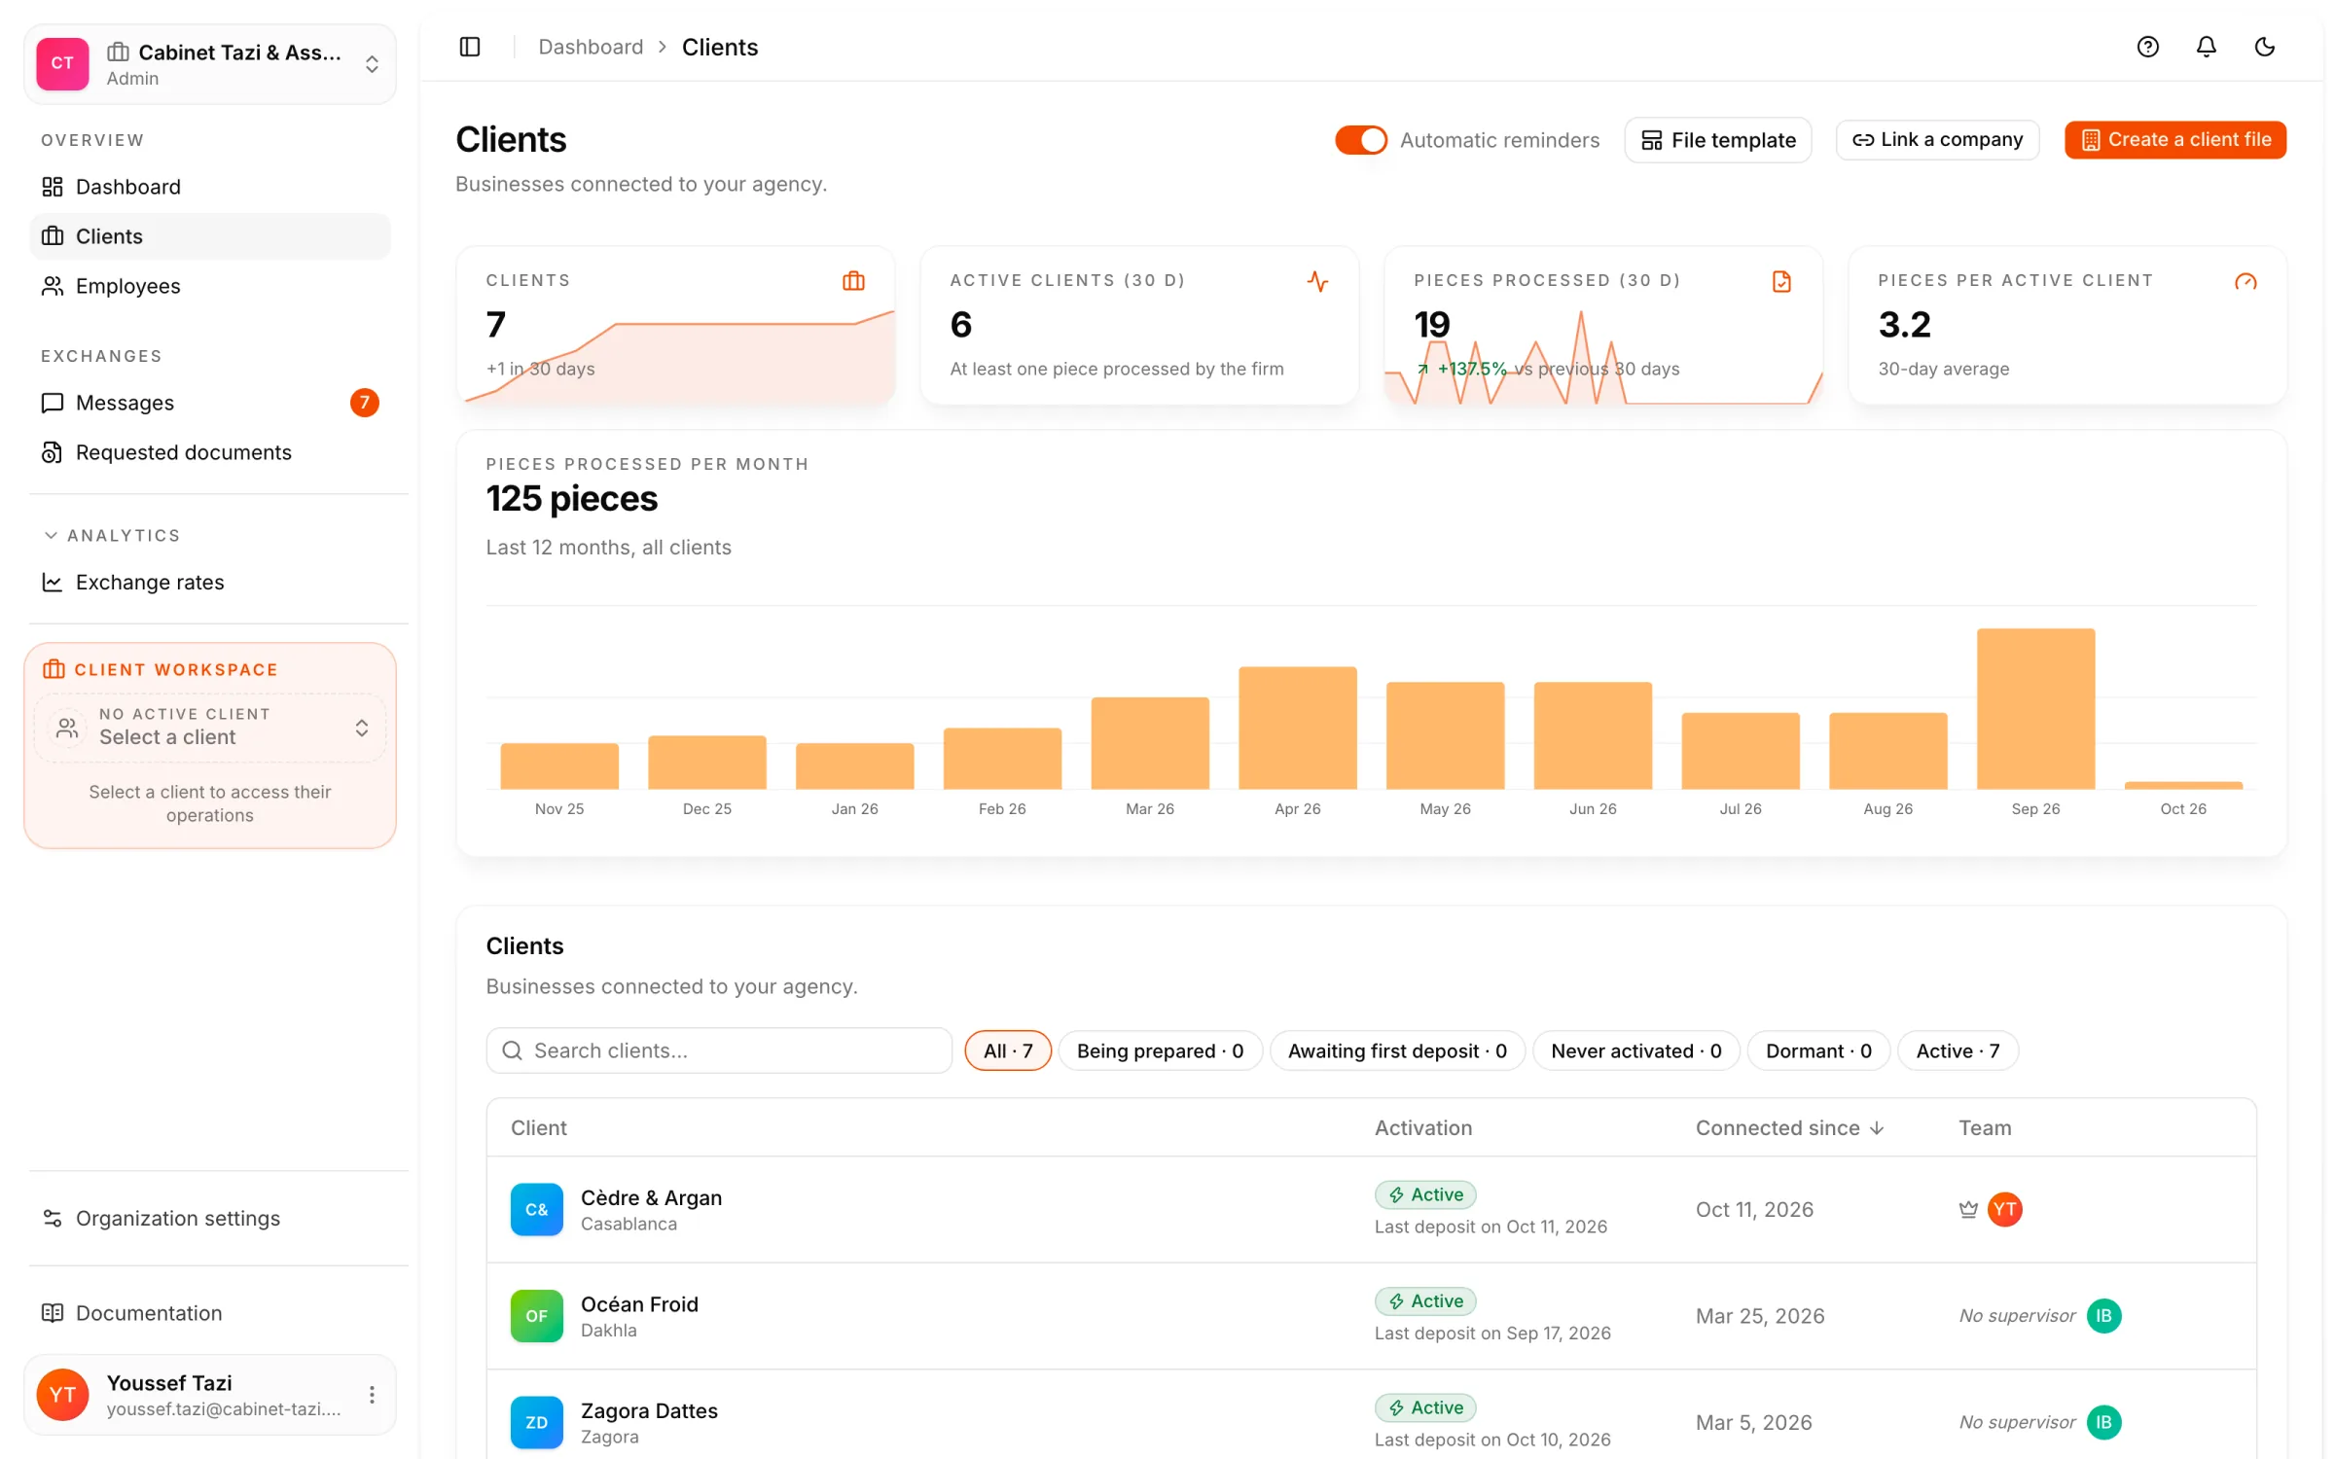This screenshot has width=2335, height=1459.
Task: Sort by Connected since column
Action: coord(1789,1127)
